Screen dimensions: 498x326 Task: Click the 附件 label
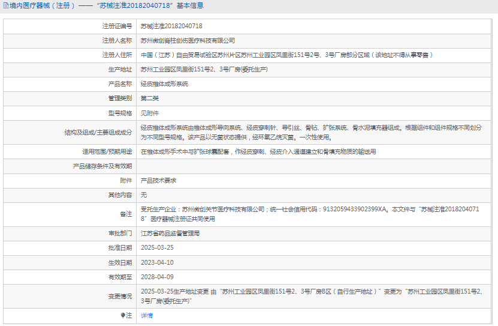pyautogui.click(x=126, y=181)
